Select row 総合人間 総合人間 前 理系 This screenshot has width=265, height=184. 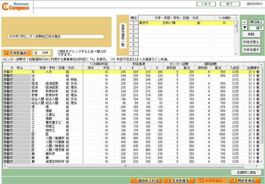point(131,103)
